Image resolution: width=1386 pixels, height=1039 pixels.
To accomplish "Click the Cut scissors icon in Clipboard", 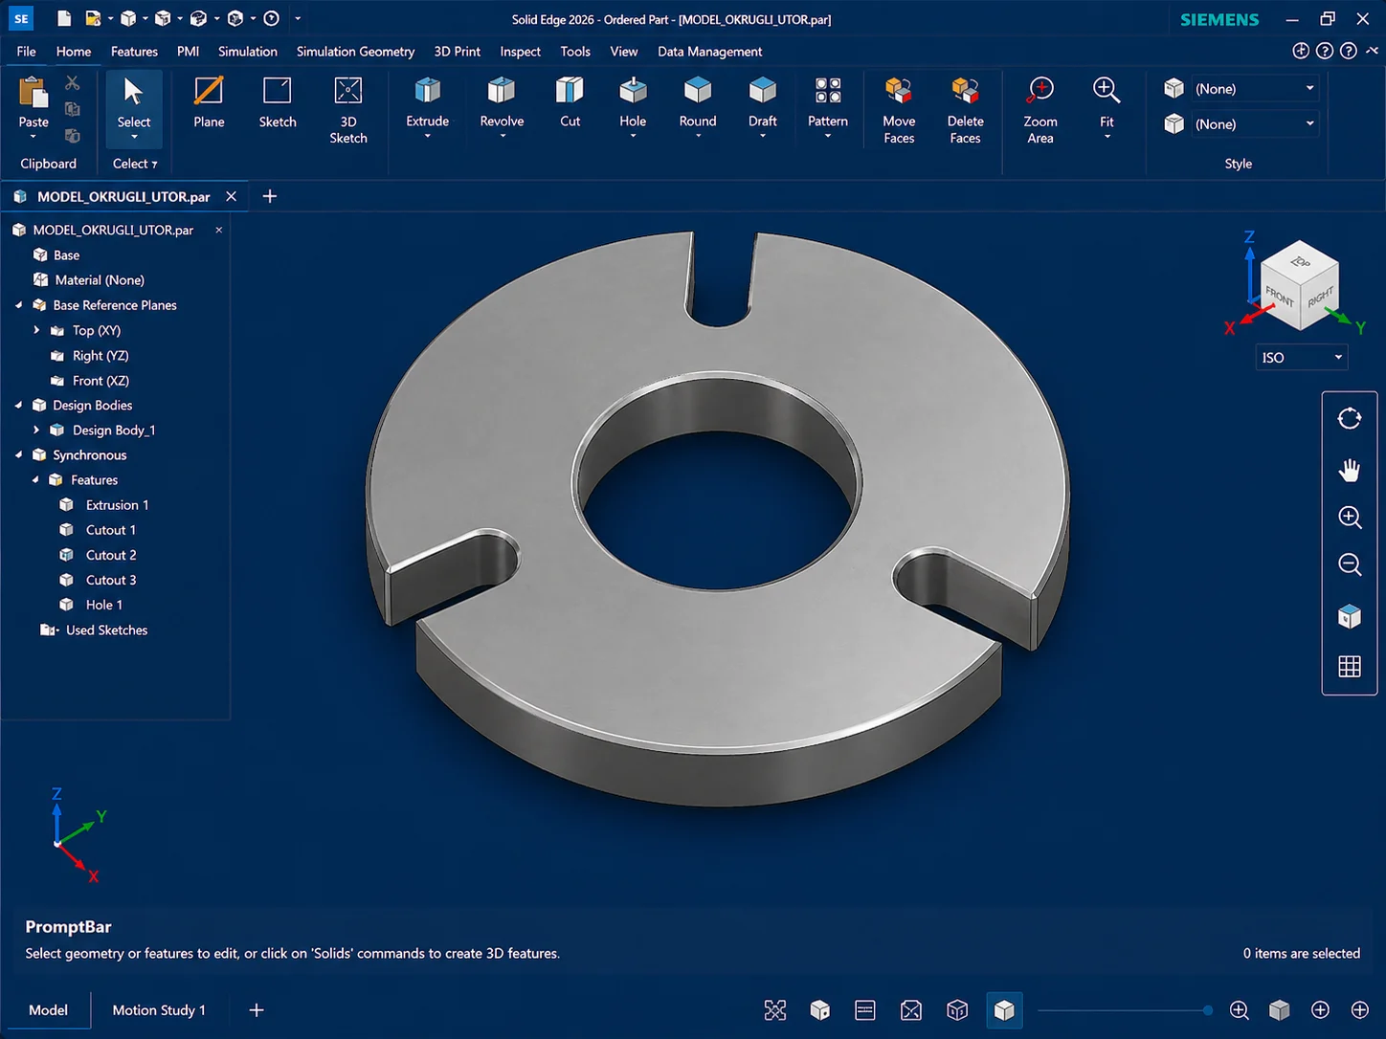I will point(73,83).
